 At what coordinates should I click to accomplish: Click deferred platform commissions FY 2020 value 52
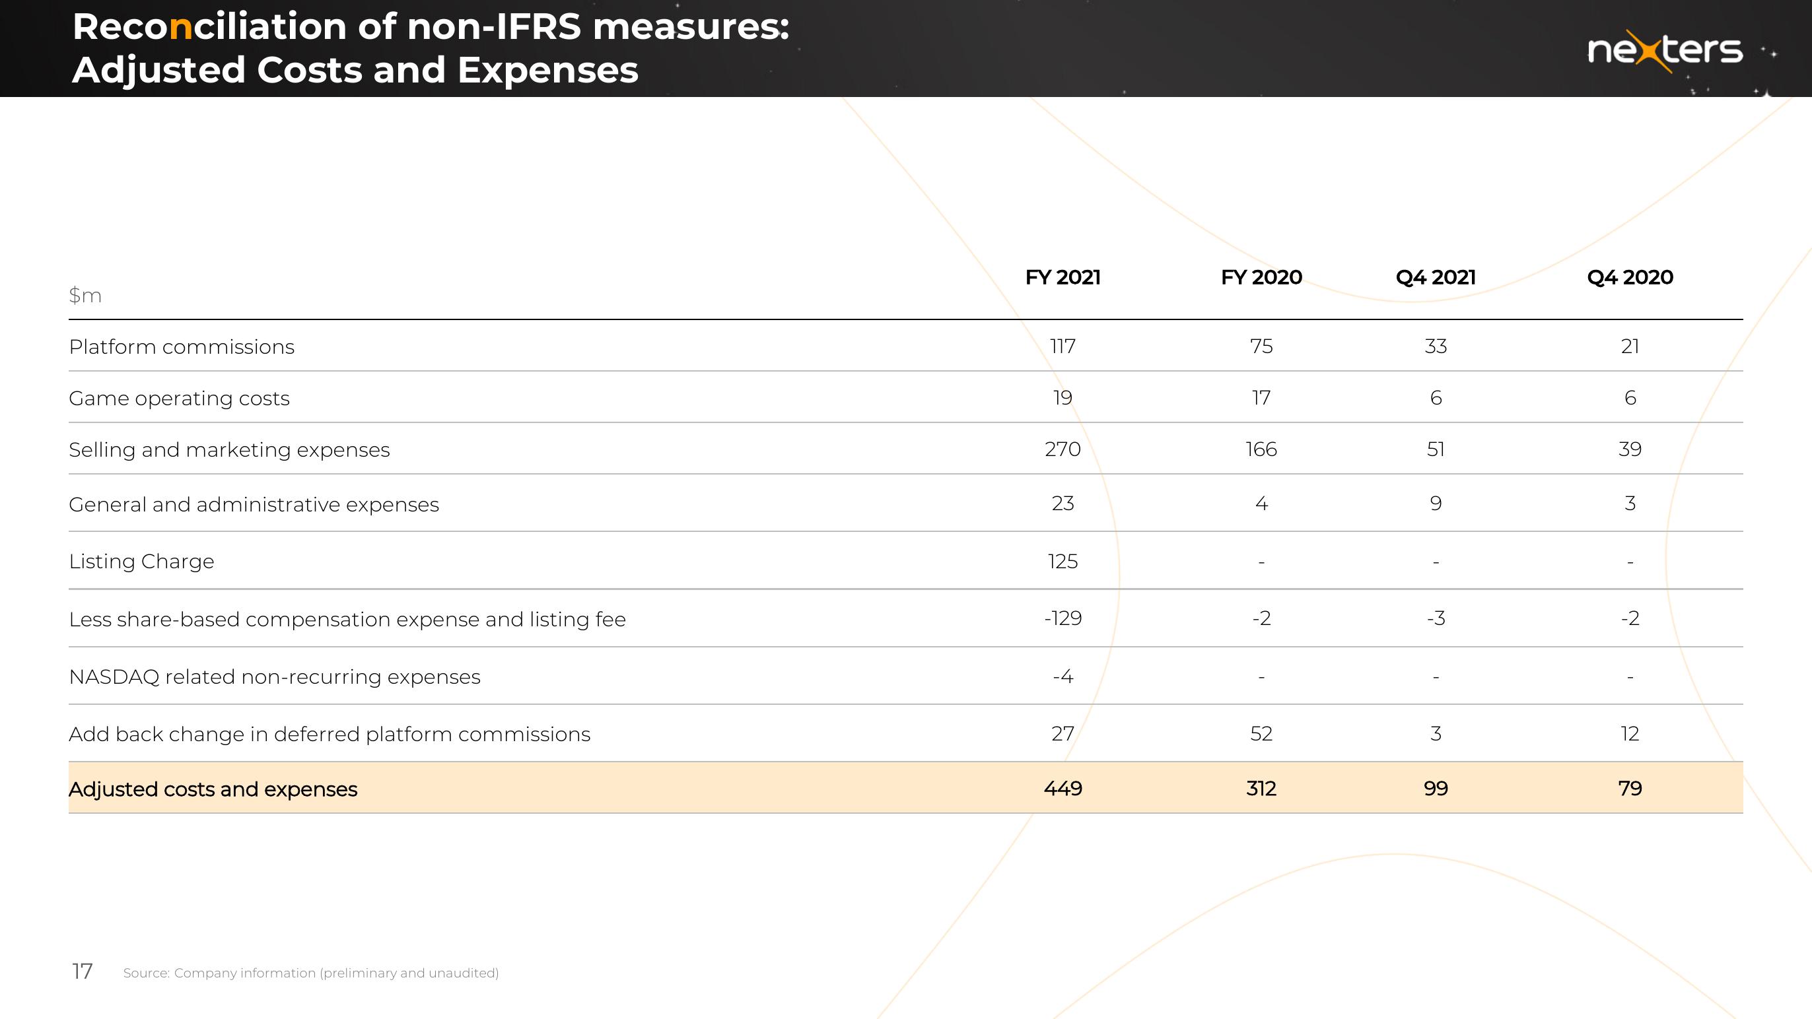click(1261, 733)
